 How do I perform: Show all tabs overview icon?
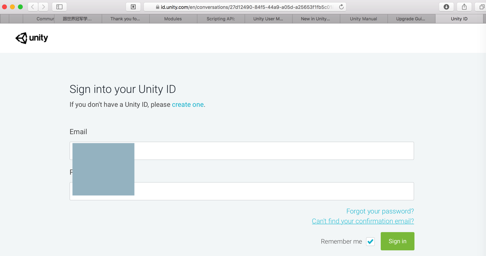click(481, 7)
